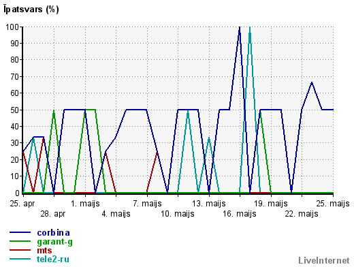Click the LiveInternet watermark text
Viewport: 354px width, 267px height.
coord(324,260)
